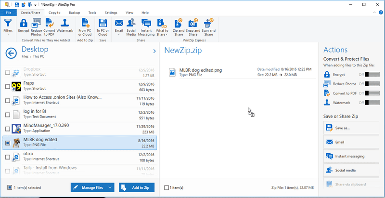Click Save as... in Actions pane
385x198 pixels.
point(351,128)
